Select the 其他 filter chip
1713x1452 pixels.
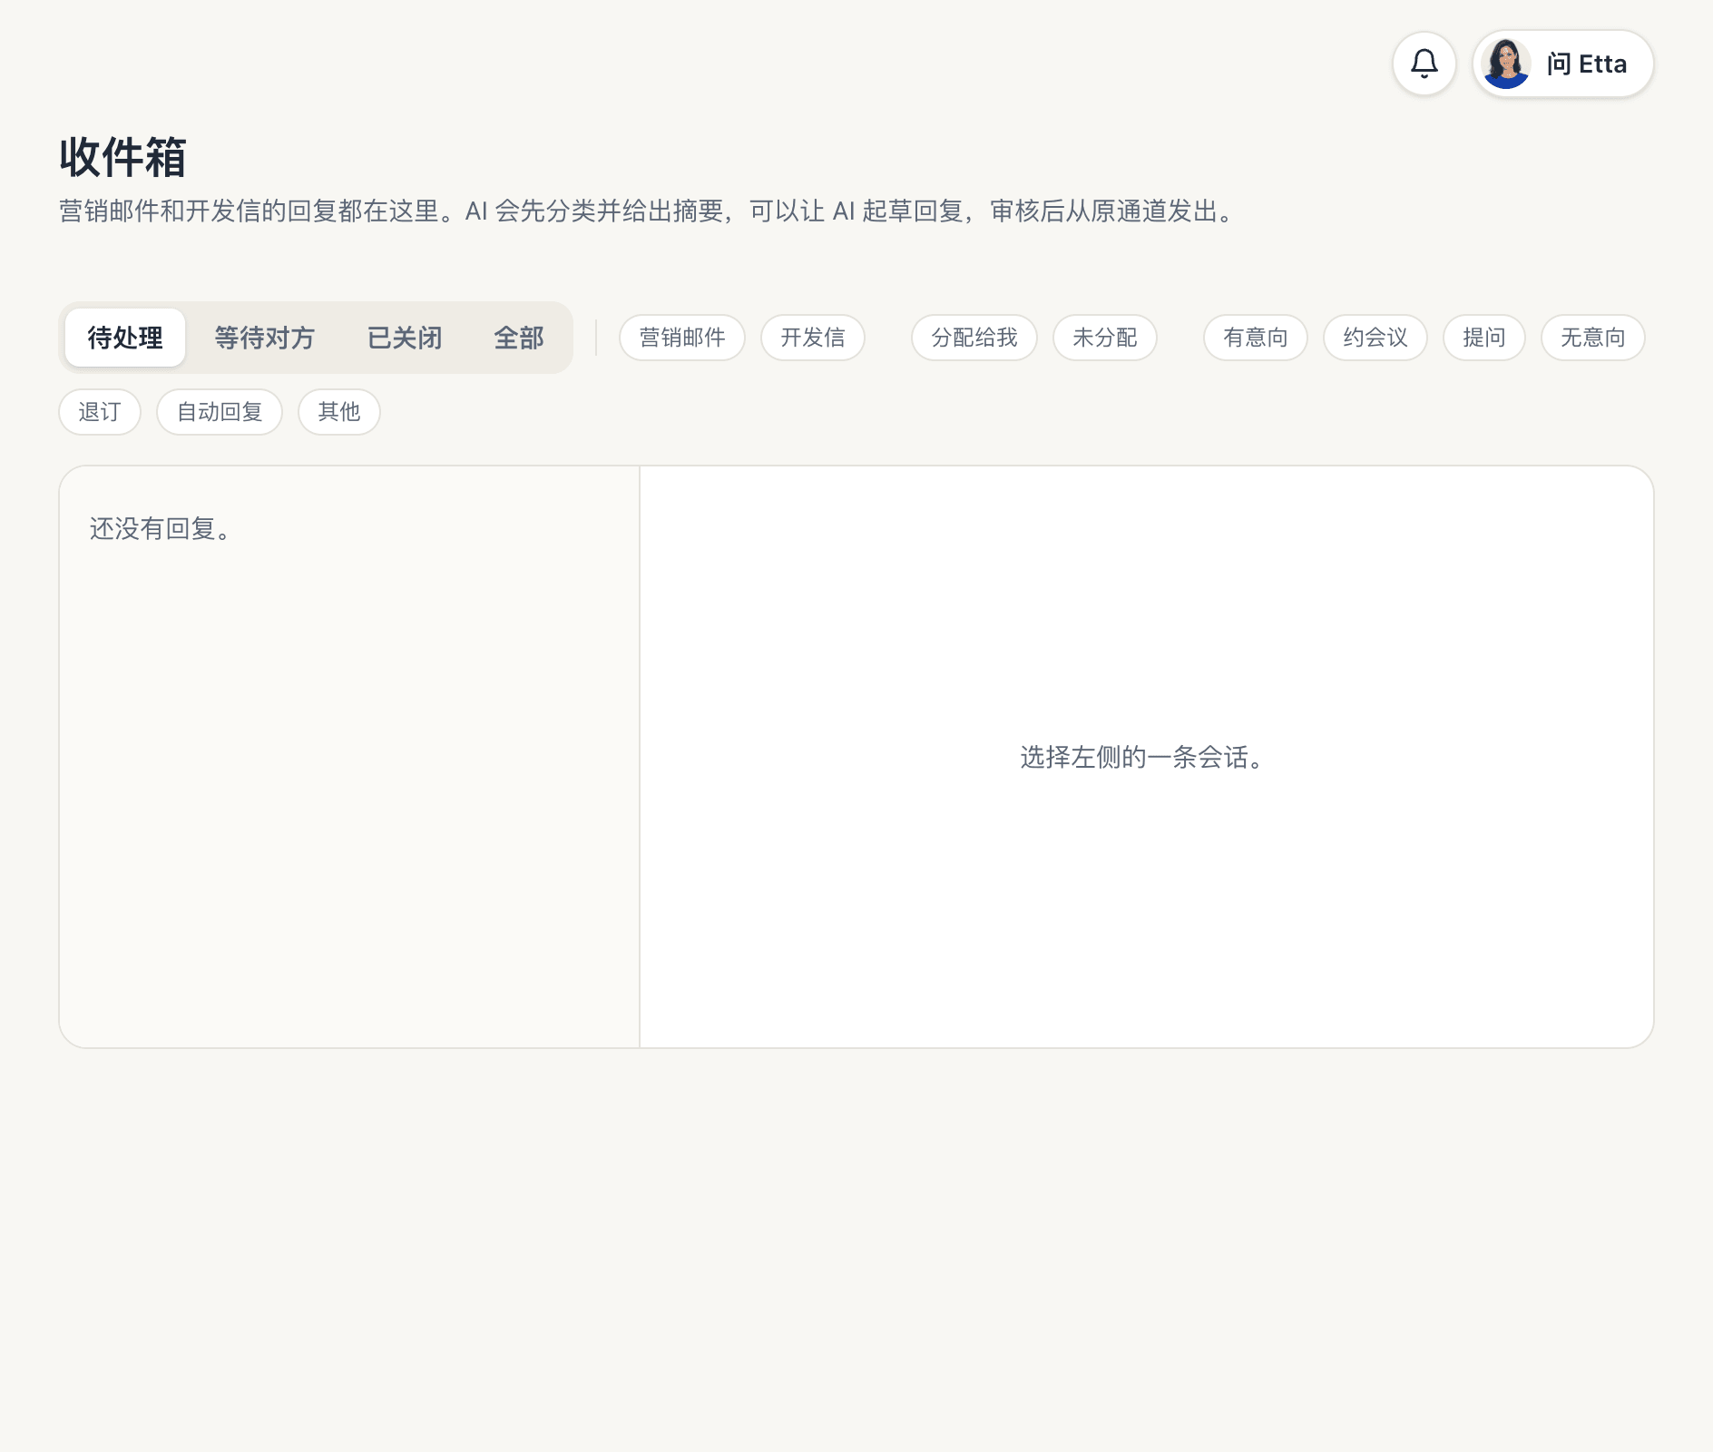pyautogui.click(x=339, y=412)
